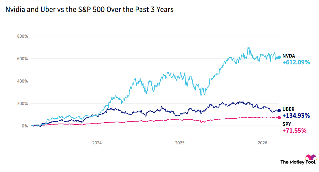This screenshot has height=172, width=319.
Task: Select the SPY ticker label
Action: click(287, 124)
